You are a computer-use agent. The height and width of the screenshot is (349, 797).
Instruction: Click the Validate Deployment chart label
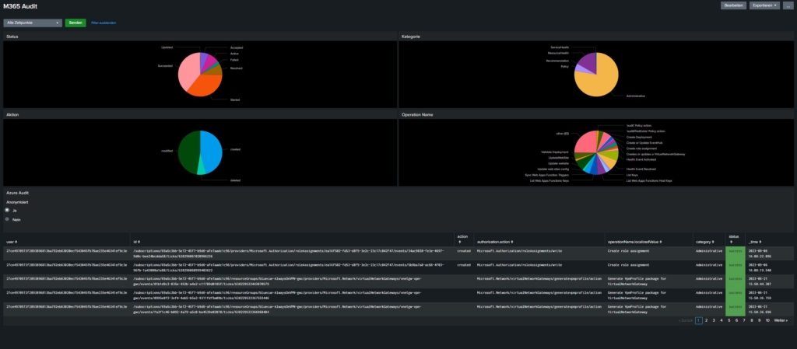[554, 152]
